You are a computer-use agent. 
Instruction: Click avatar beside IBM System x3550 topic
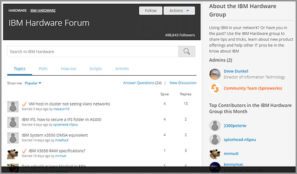click(x=13, y=138)
